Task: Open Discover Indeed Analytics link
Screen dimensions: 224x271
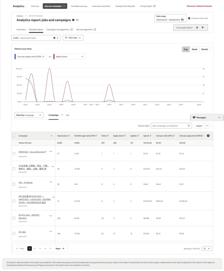Action: [x=199, y=6]
